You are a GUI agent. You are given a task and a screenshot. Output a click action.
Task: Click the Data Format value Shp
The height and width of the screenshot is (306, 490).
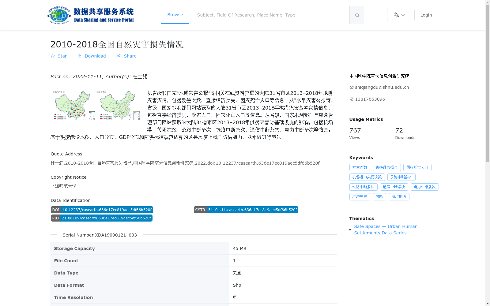(237, 285)
